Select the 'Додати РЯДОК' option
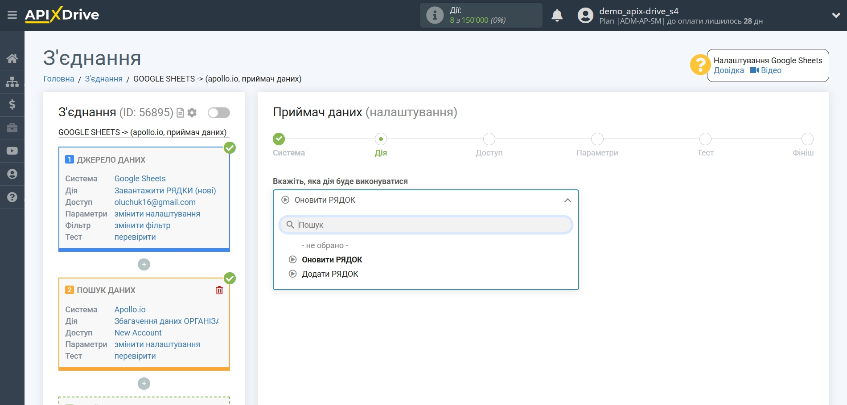847x405 pixels. [x=330, y=274]
